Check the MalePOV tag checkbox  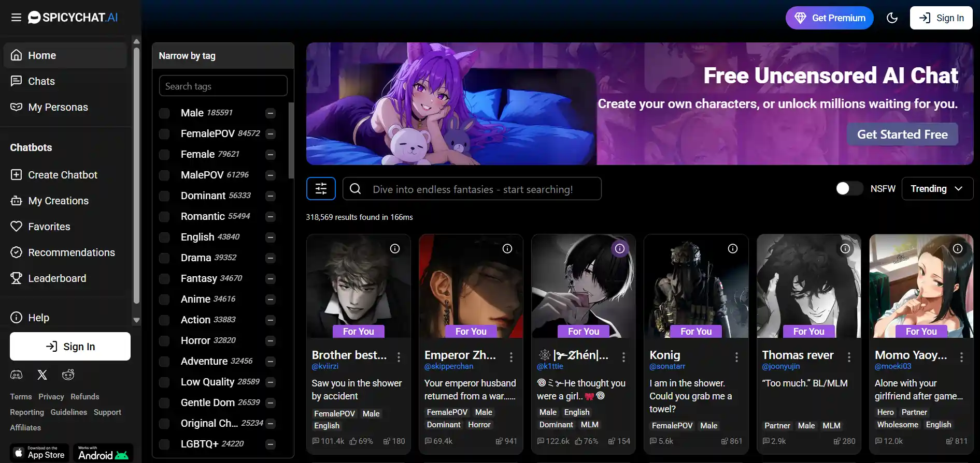pyautogui.click(x=164, y=175)
